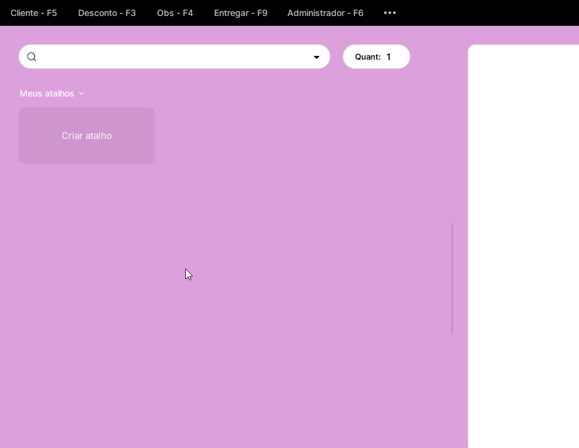Click the Criar atalho button

point(87,136)
